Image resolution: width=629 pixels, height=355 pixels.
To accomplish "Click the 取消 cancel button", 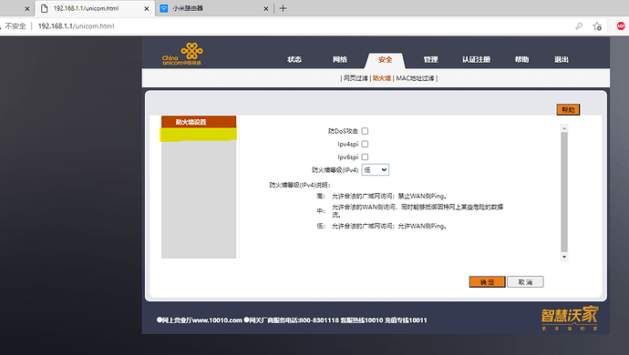I will point(525,282).
